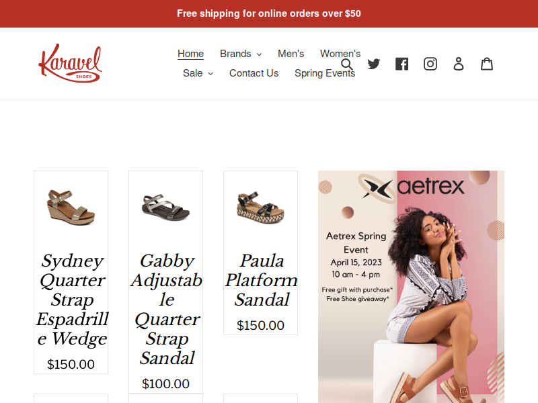Open the Spring Events link
The height and width of the screenshot is (403, 538).
[x=325, y=73]
